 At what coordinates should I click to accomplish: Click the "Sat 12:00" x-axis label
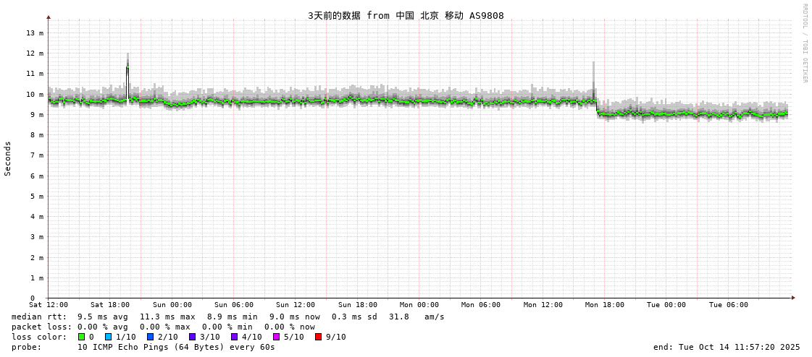click(48, 305)
